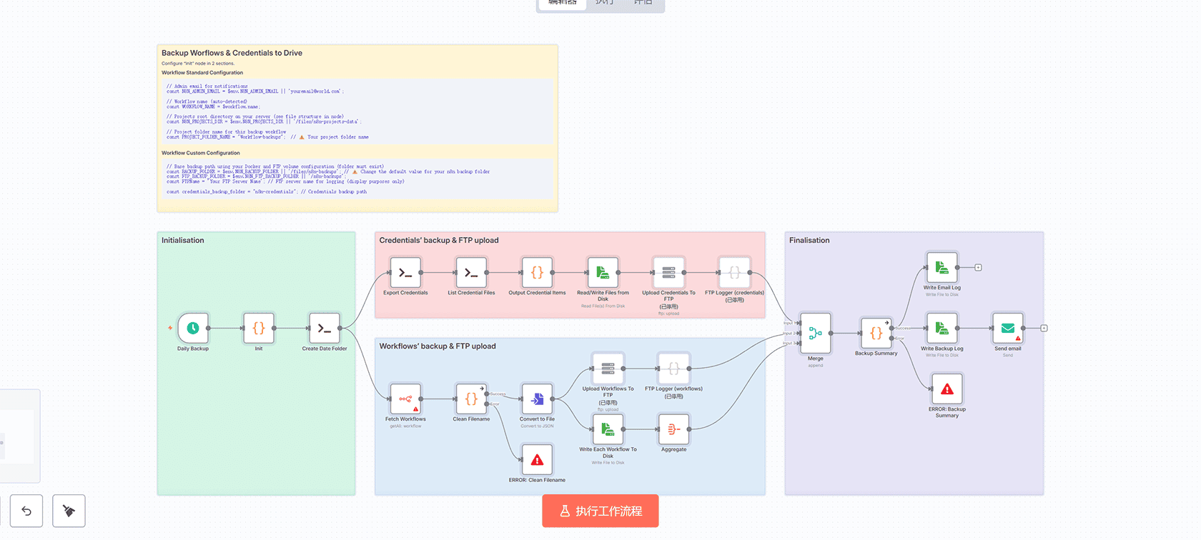Click the Upload Credentials To FTP node
Viewport: 1201px width, 540px height.
point(668,273)
